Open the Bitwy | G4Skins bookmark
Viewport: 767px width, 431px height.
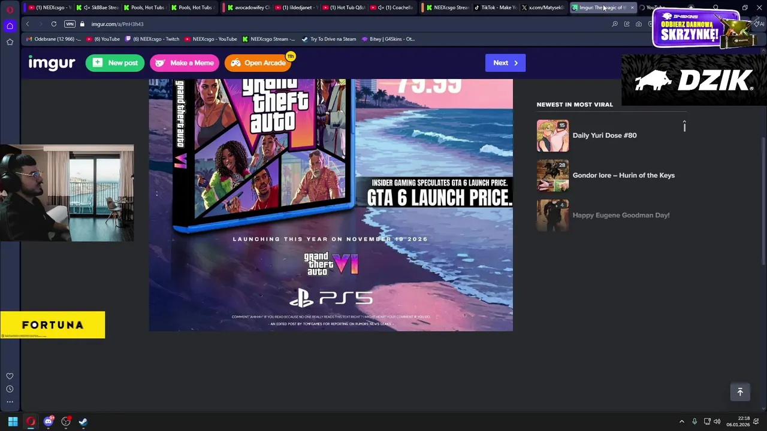point(388,39)
